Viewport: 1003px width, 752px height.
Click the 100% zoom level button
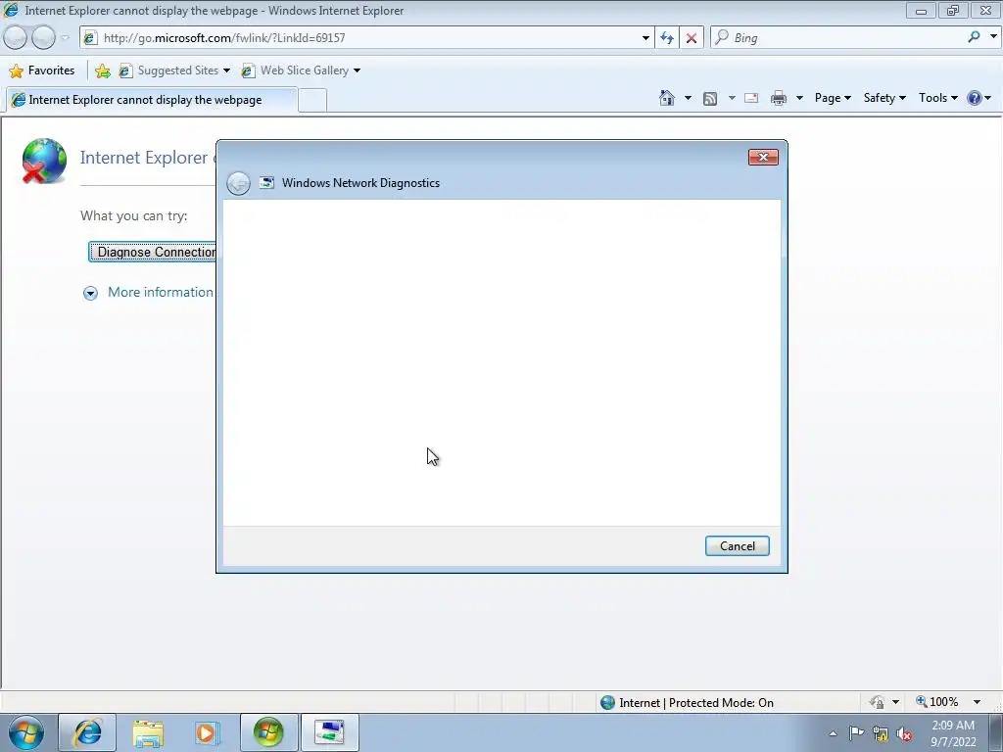(937, 702)
